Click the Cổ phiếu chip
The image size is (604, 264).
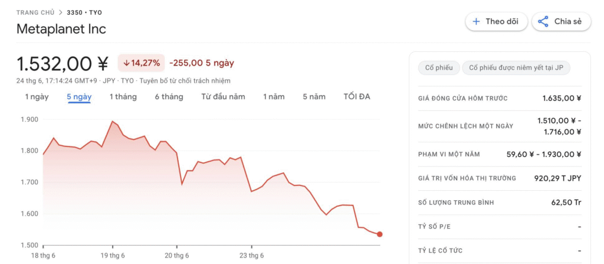coord(439,68)
